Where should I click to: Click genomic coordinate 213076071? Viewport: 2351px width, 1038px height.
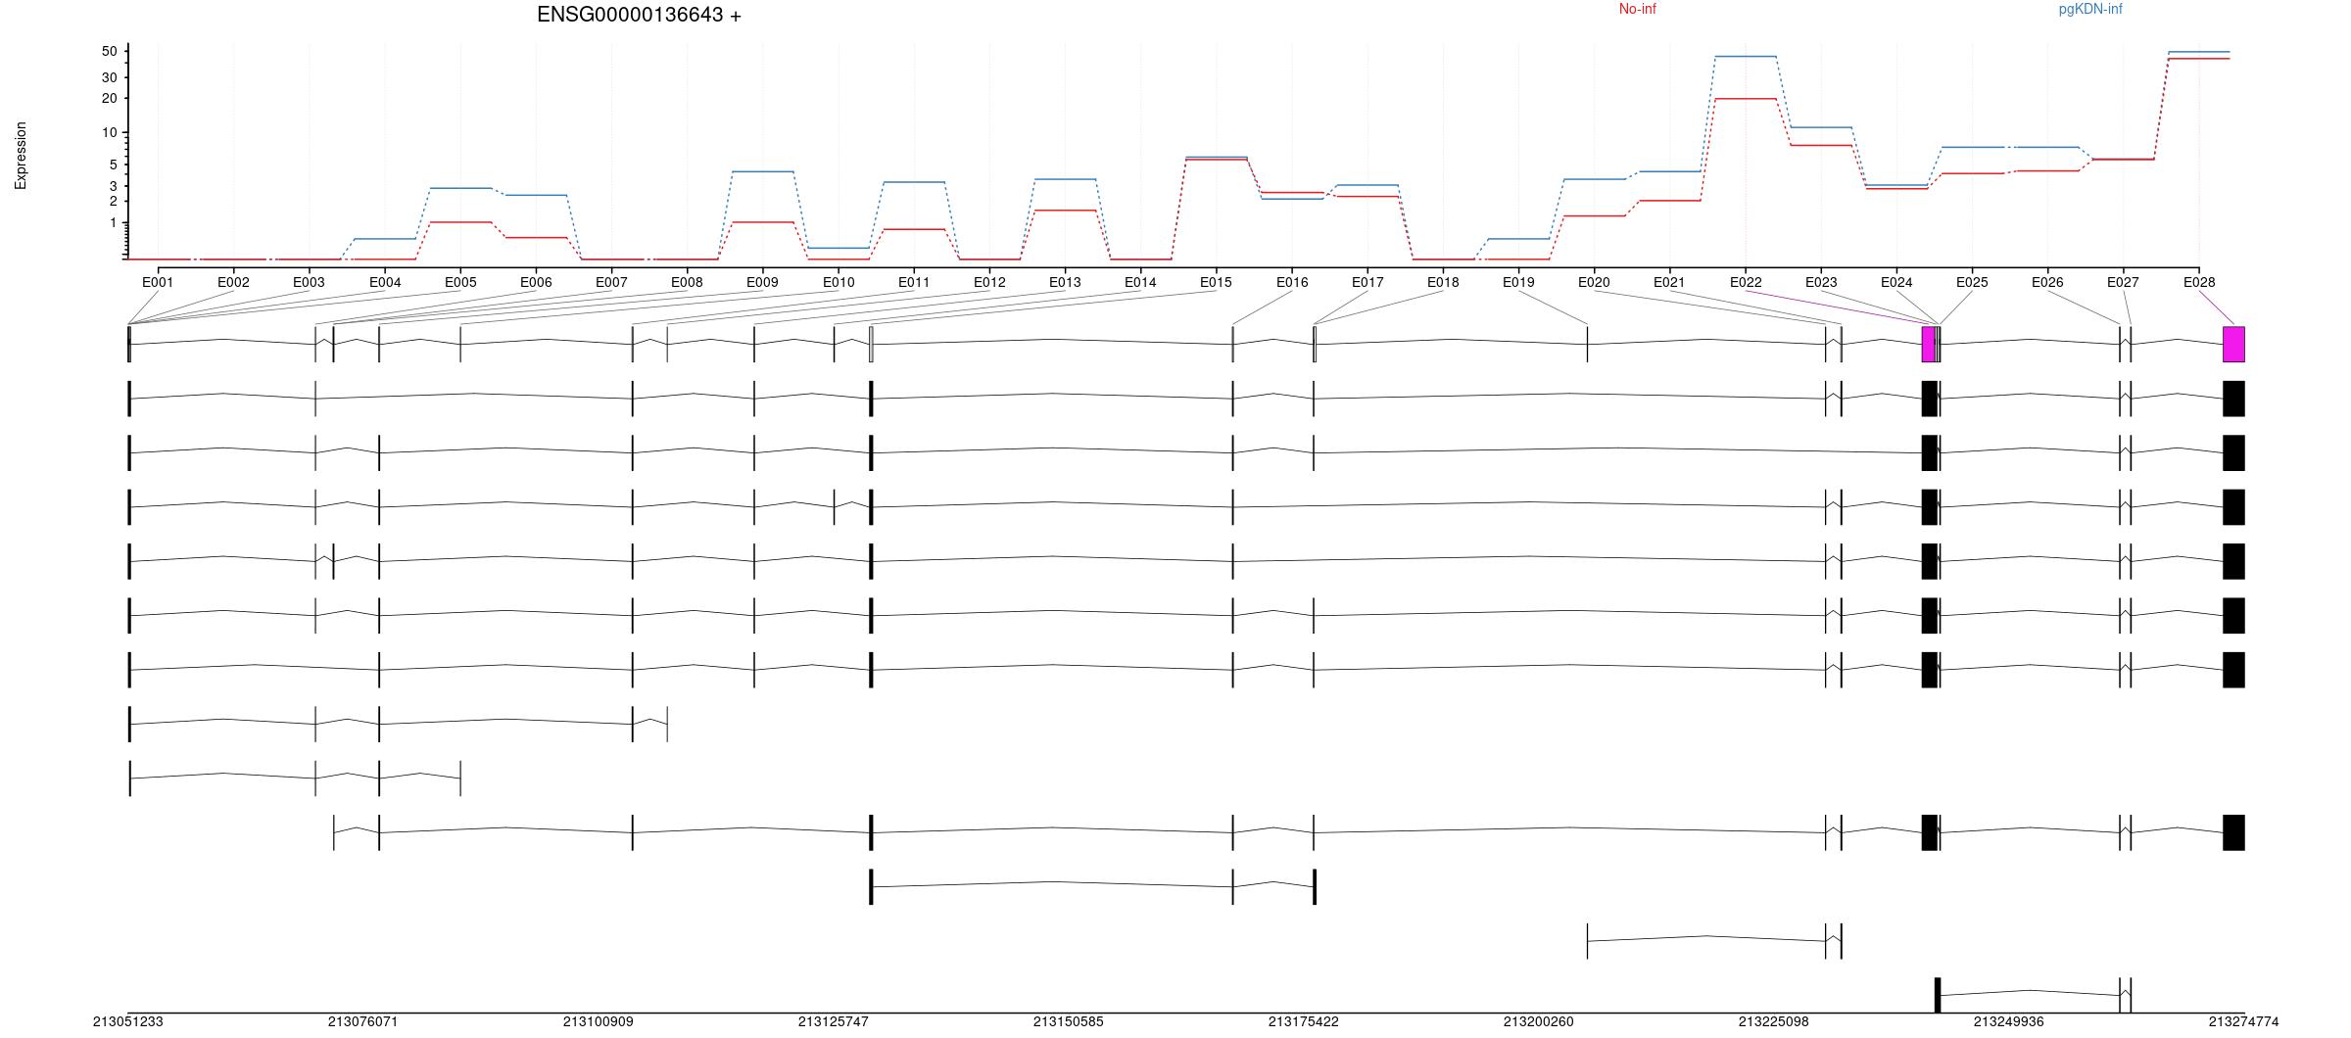tap(363, 1021)
